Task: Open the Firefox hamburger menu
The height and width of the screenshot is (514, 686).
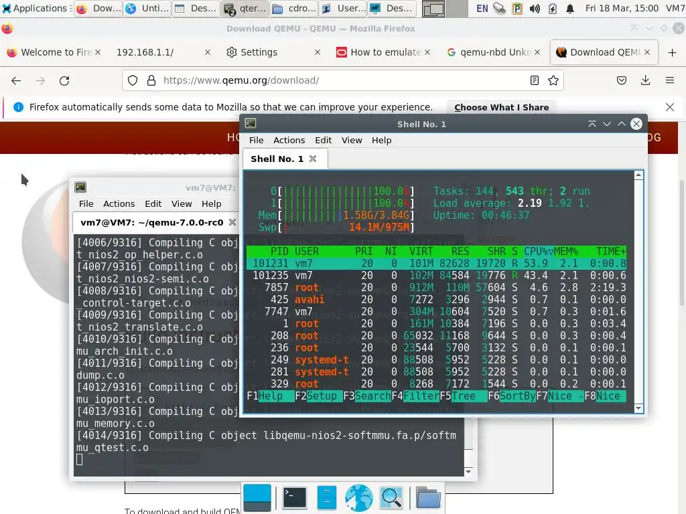Action: 670,80
